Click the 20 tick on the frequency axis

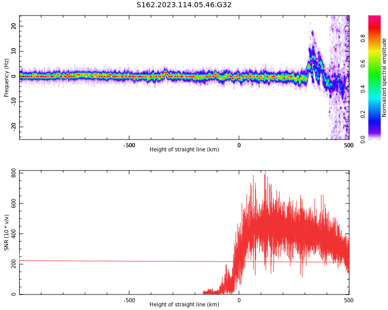point(14,26)
